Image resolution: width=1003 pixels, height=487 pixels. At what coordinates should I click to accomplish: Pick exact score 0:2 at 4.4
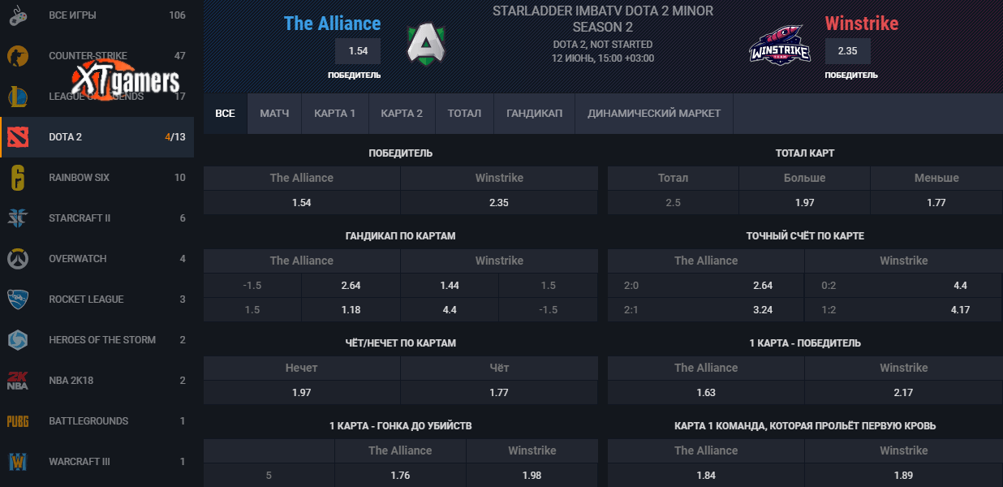click(x=904, y=286)
